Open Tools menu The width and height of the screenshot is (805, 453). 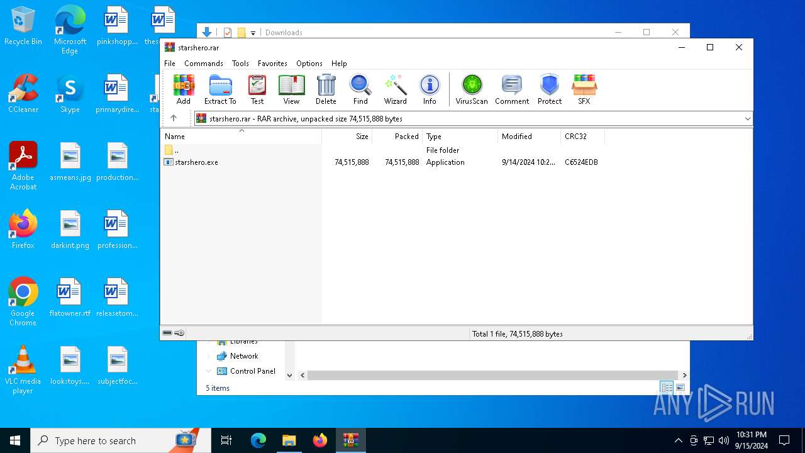pyautogui.click(x=240, y=64)
